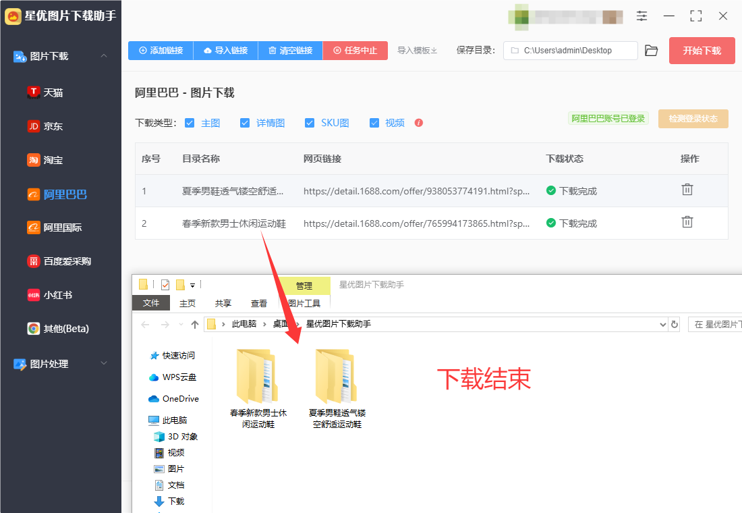Image resolution: width=742 pixels, height=513 pixels.
Task: Open the 文件 tab in Explorer
Action: point(151,302)
